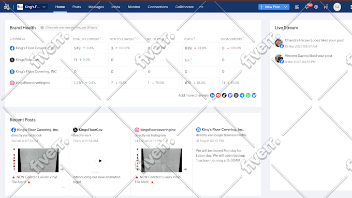
Task: Select the 549 total followers value
Action: pyautogui.click(x=77, y=48)
